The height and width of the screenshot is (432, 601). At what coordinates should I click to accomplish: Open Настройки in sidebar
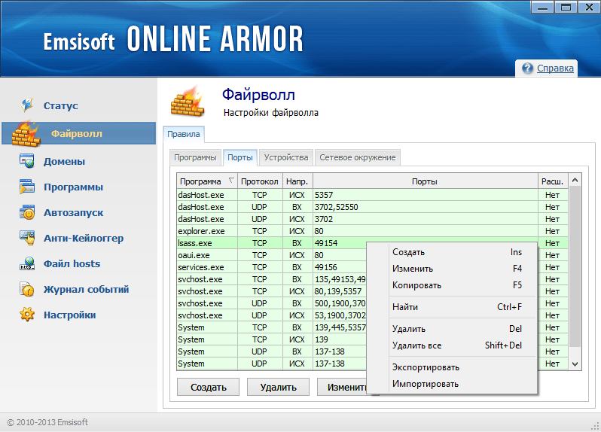(x=70, y=315)
